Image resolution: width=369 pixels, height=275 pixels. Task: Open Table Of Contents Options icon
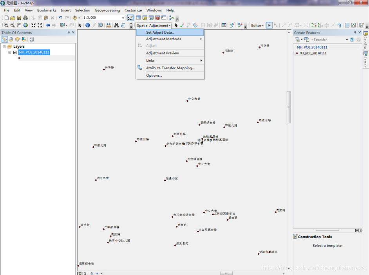tap(32, 39)
